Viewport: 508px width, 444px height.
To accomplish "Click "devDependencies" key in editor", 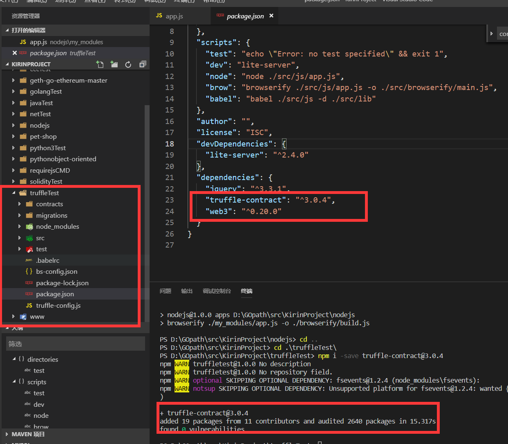I will point(235,144).
